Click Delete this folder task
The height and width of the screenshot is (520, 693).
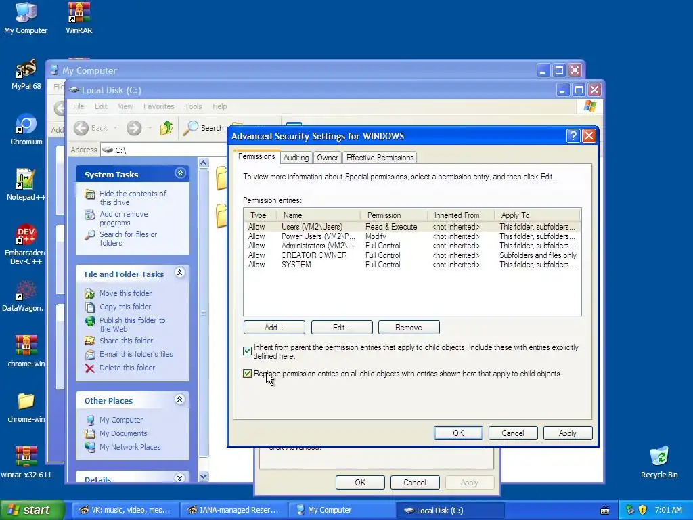(x=127, y=368)
